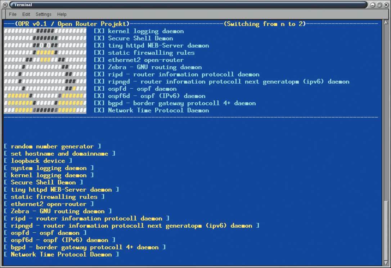Open the Edit menu

(x=26, y=14)
